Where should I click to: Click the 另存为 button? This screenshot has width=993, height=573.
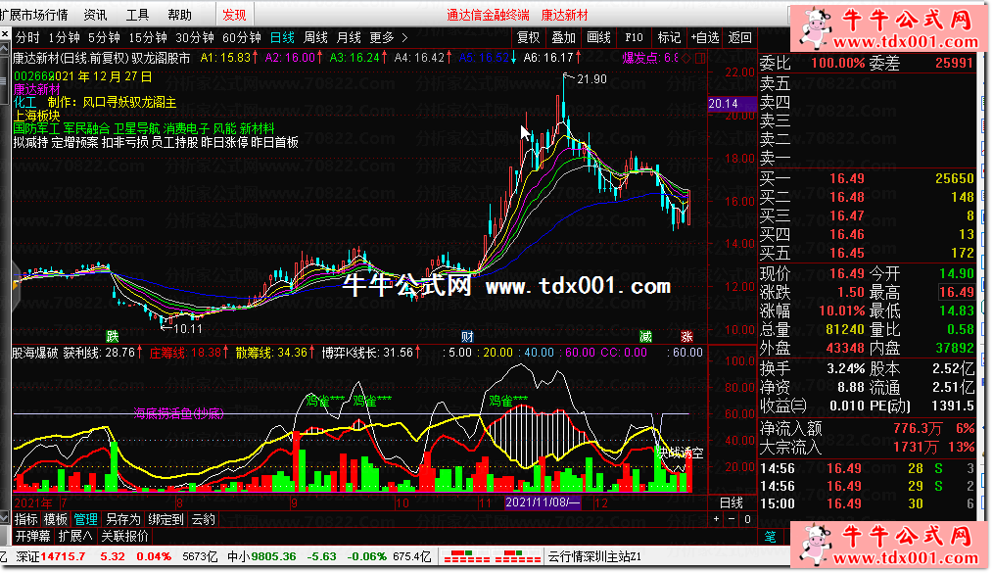(x=122, y=519)
